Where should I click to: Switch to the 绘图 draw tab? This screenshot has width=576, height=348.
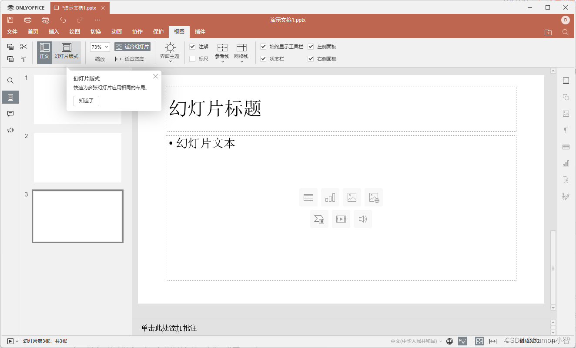pyautogui.click(x=75, y=32)
